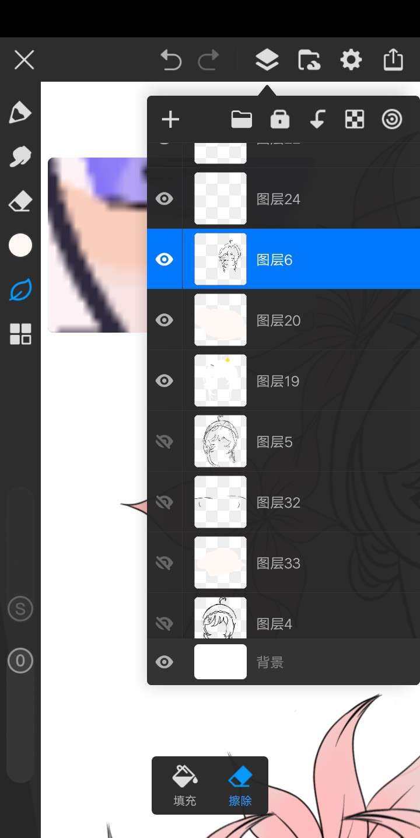Open the tool grid menu
The width and height of the screenshot is (420, 838).
(x=20, y=334)
